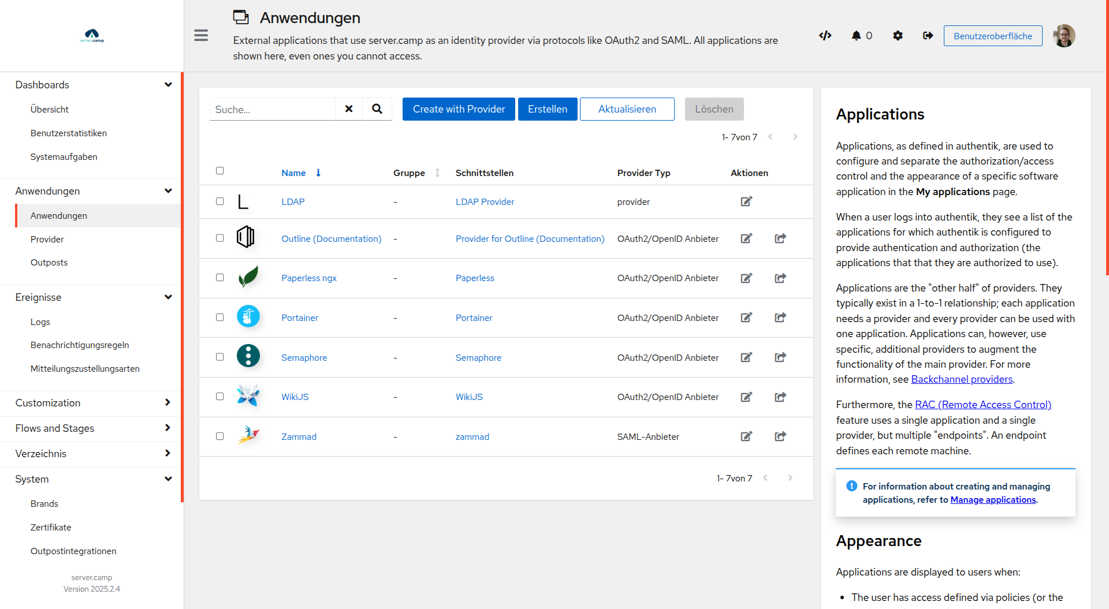Click the server.camp logo
1109x609 pixels.
pos(92,36)
